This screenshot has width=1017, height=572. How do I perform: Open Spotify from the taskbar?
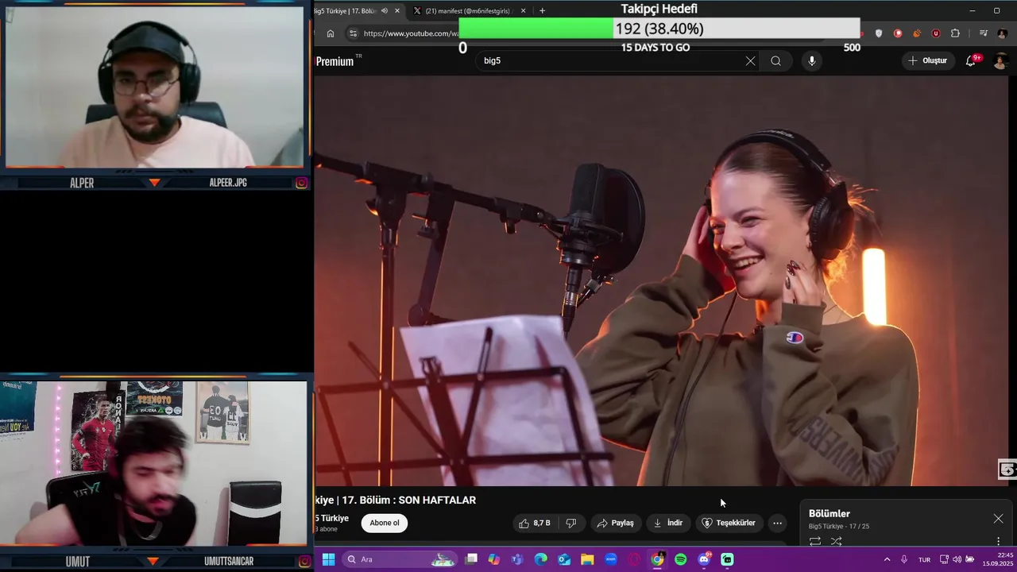(681, 559)
